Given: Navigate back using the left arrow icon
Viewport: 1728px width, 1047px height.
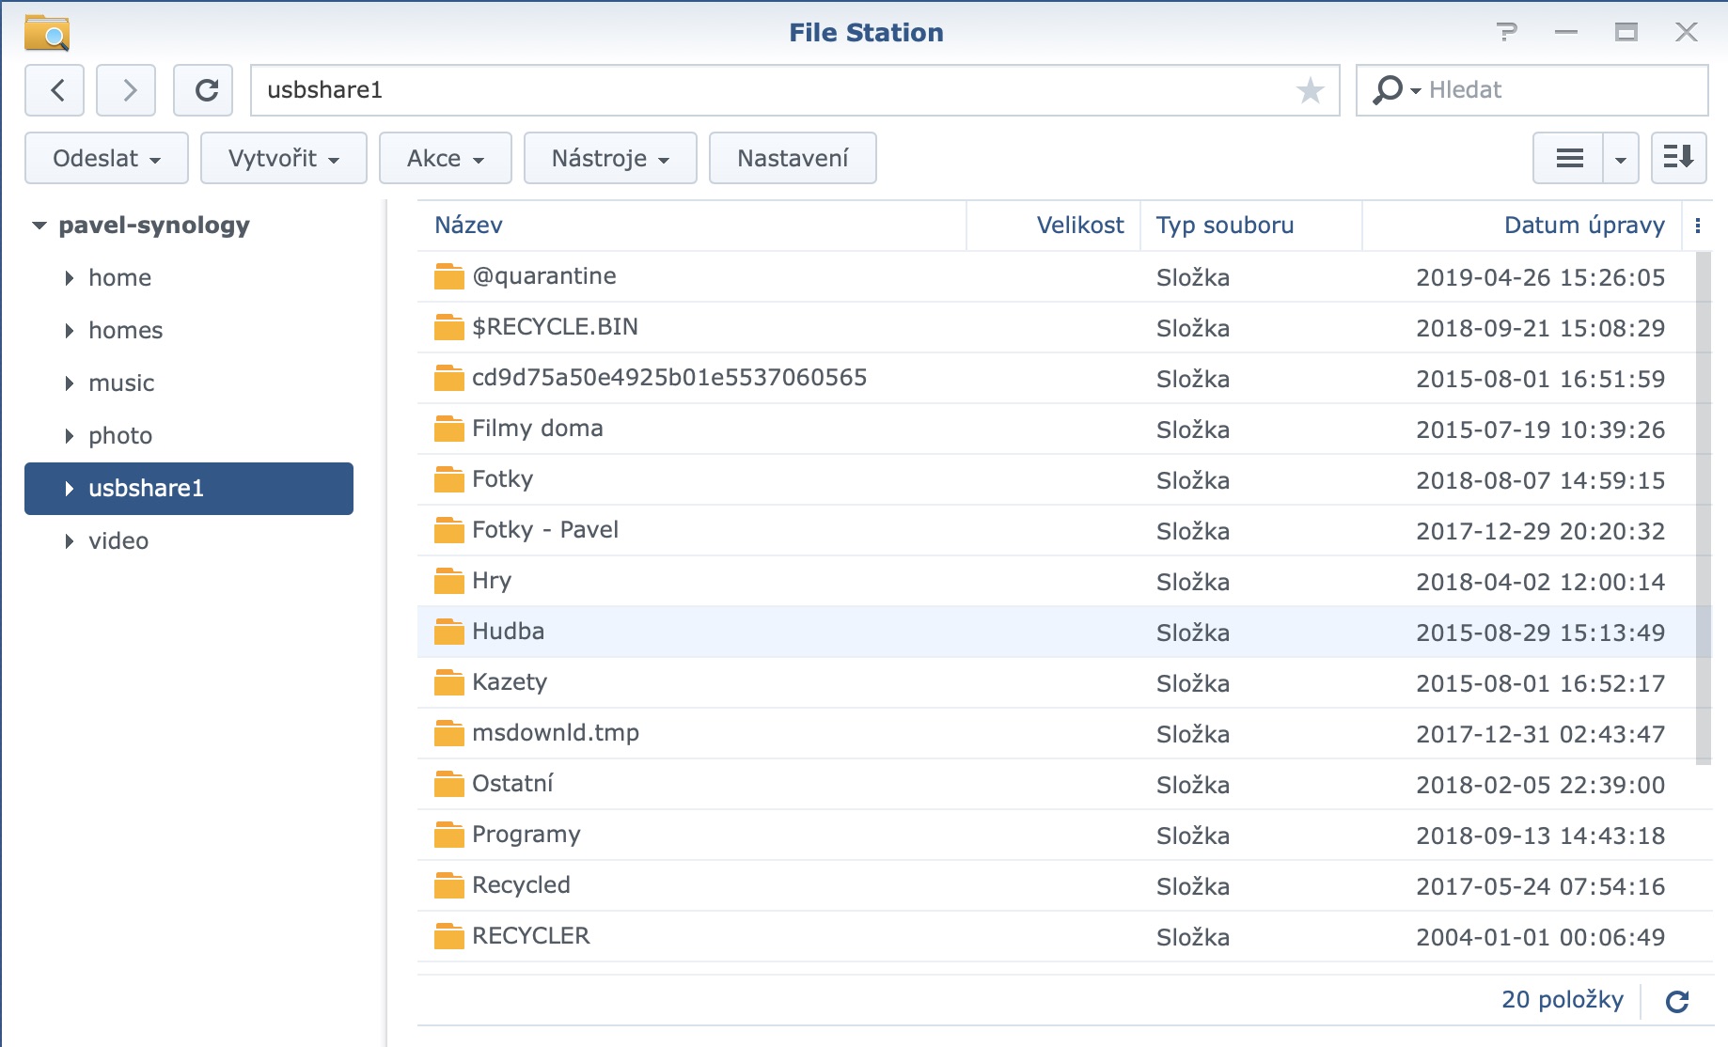Looking at the screenshot, I should (x=54, y=90).
